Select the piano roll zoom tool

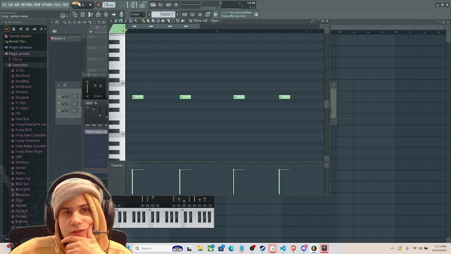[x=178, y=21]
